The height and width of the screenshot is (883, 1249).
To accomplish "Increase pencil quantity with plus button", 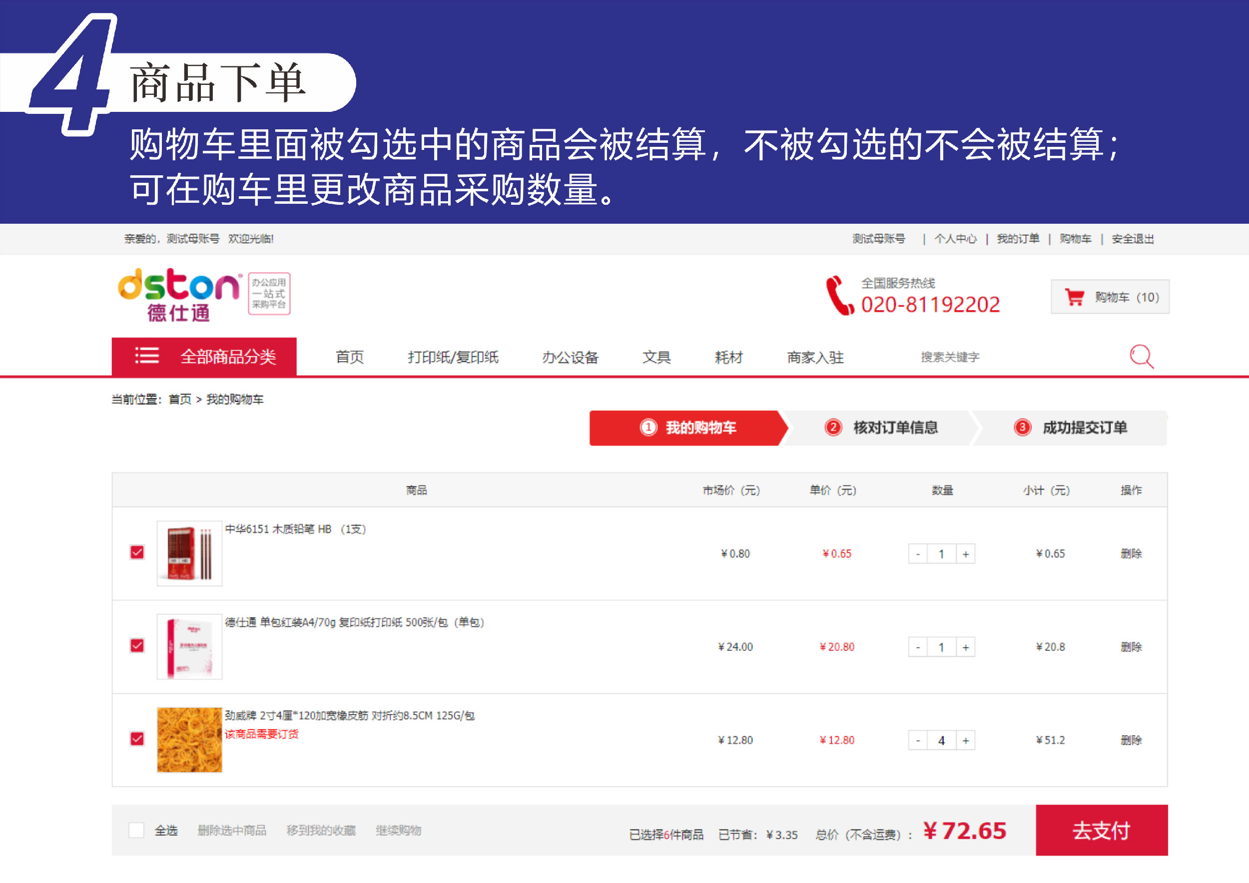I will [965, 554].
